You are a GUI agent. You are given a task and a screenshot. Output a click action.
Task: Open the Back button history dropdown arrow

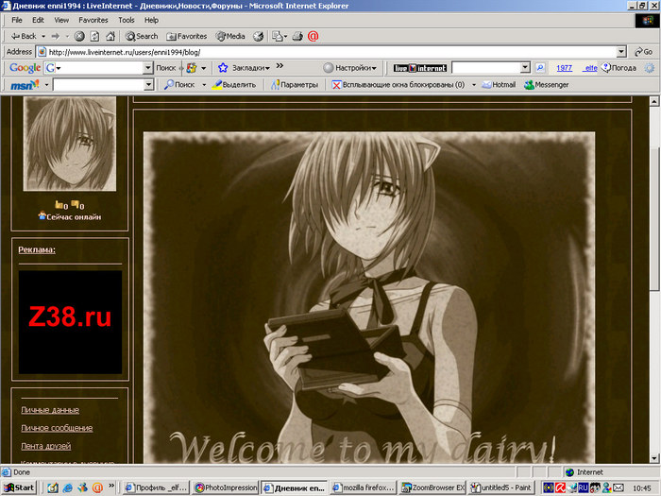coord(43,36)
